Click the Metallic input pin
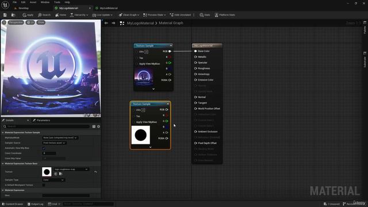Image resolution: width=368 pixels, height=207 pixels. pyautogui.click(x=195, y=57)
